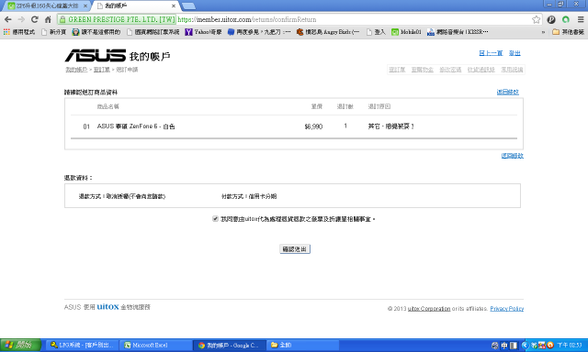Click 查訂單 in the breadcrumb

tap(102, 70)
